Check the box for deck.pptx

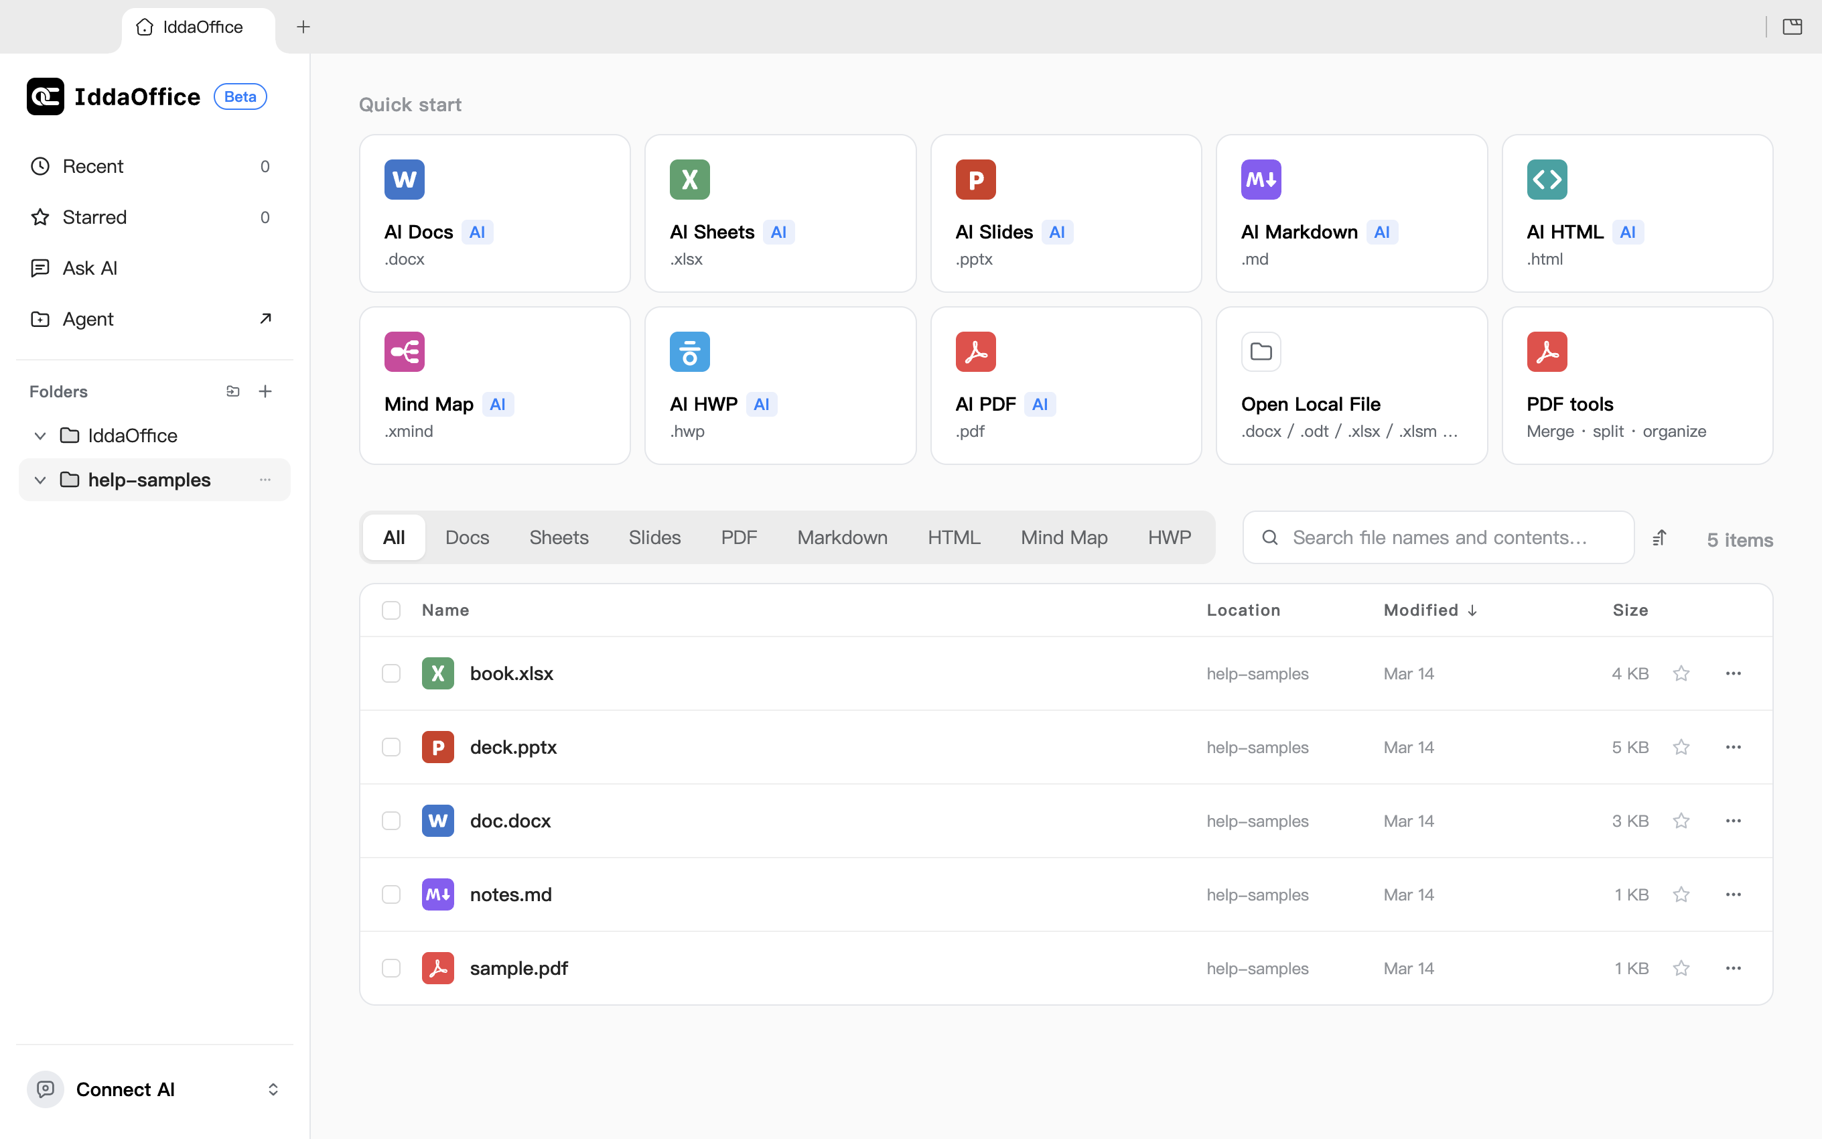point(391,747)
